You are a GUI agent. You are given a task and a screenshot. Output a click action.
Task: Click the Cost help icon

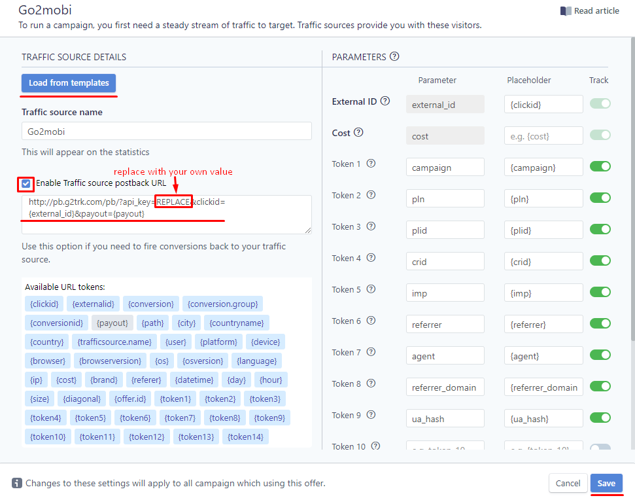pyautogui.click(x=358, y=132)
